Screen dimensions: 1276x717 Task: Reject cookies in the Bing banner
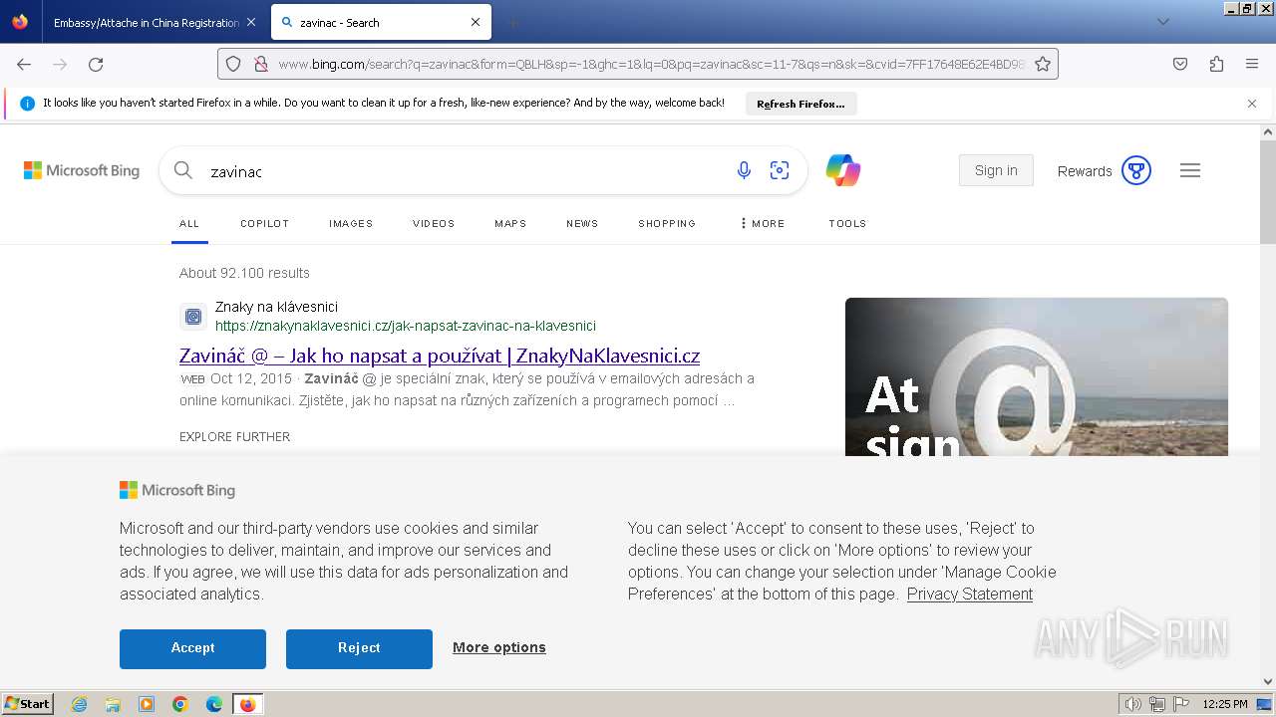(x=359, y=648)
